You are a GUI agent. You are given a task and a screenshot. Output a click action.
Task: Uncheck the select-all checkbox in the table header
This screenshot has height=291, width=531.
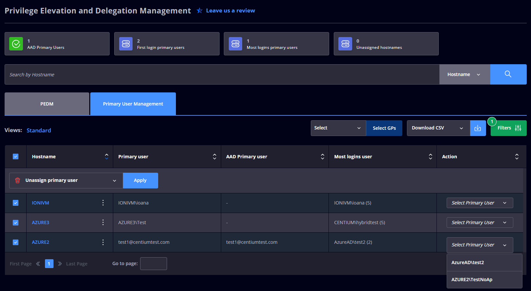15,157
